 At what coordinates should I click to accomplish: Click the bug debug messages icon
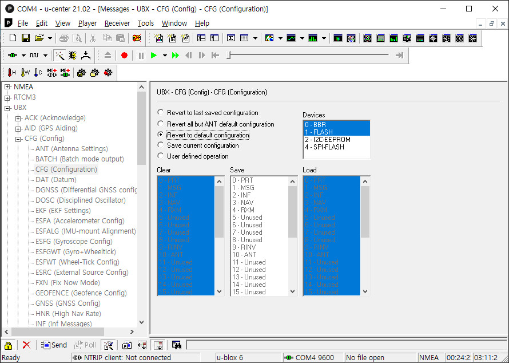point(73,55)
